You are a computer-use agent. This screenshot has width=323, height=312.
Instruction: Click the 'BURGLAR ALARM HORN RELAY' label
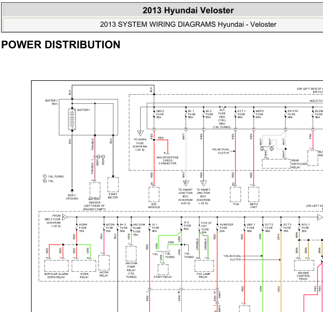coord(56,276)
